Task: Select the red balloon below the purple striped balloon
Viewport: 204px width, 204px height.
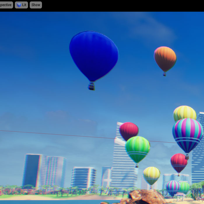Action: 179,163
